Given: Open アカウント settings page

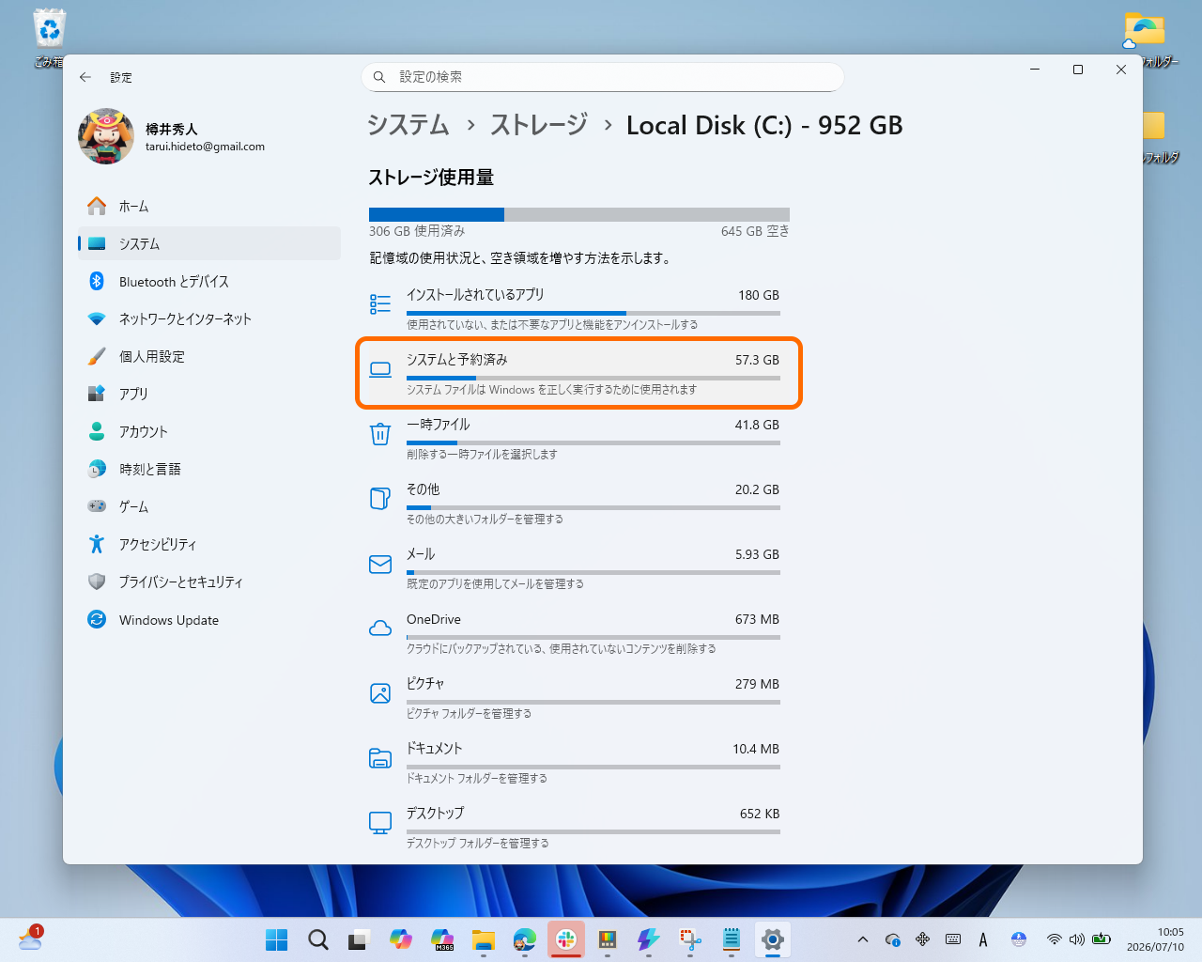Looking at the screenshot, I should pos(209,431).
